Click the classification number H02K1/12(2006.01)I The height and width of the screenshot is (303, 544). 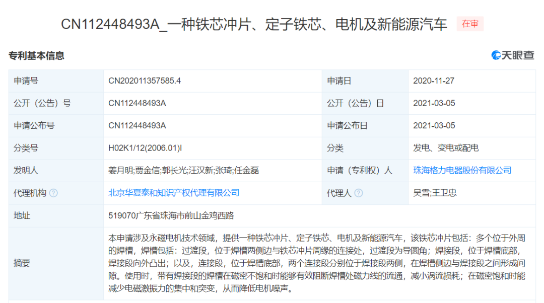pos(145,148)
